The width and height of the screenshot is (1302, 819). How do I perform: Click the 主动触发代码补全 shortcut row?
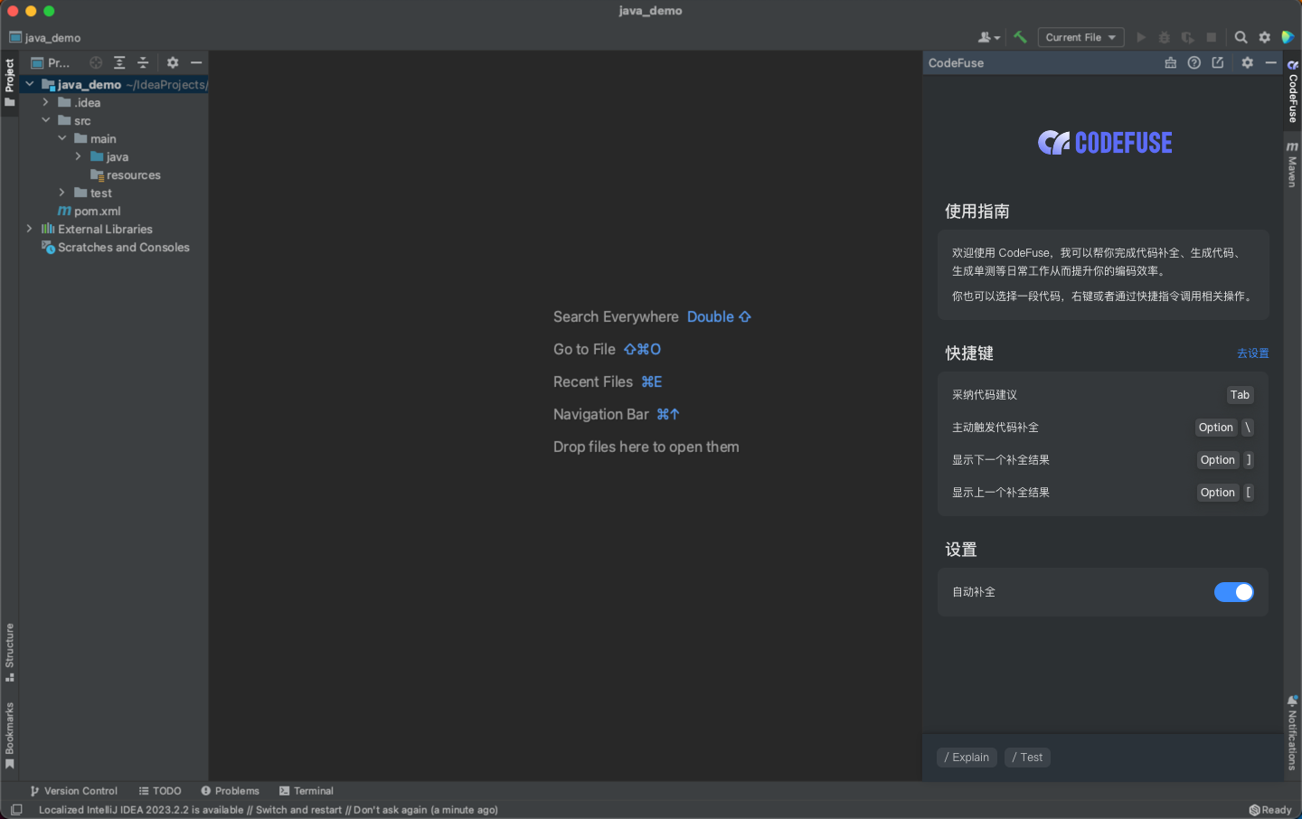pyautogui.click(x=1102, y=428)
